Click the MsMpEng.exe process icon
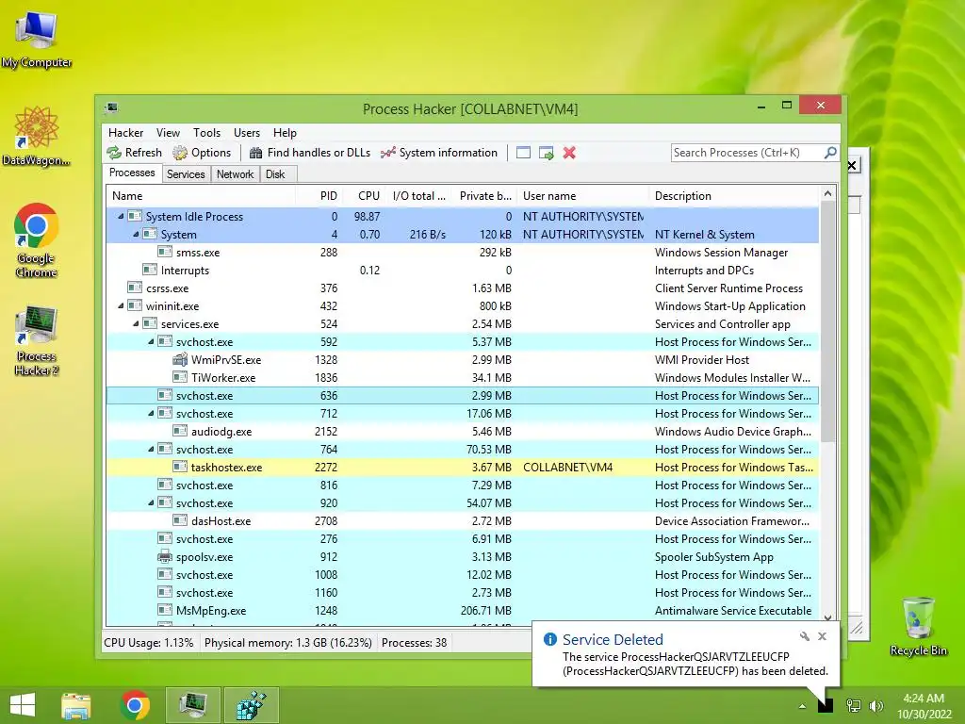The width and height of the screenshot is (965, 724). pos(165,610)
